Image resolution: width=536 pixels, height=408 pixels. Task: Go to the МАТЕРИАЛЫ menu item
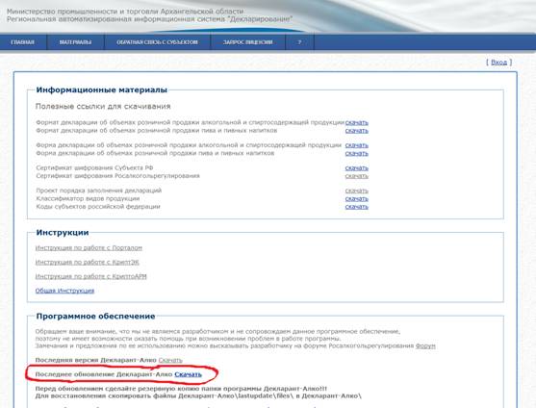point(75,42)
